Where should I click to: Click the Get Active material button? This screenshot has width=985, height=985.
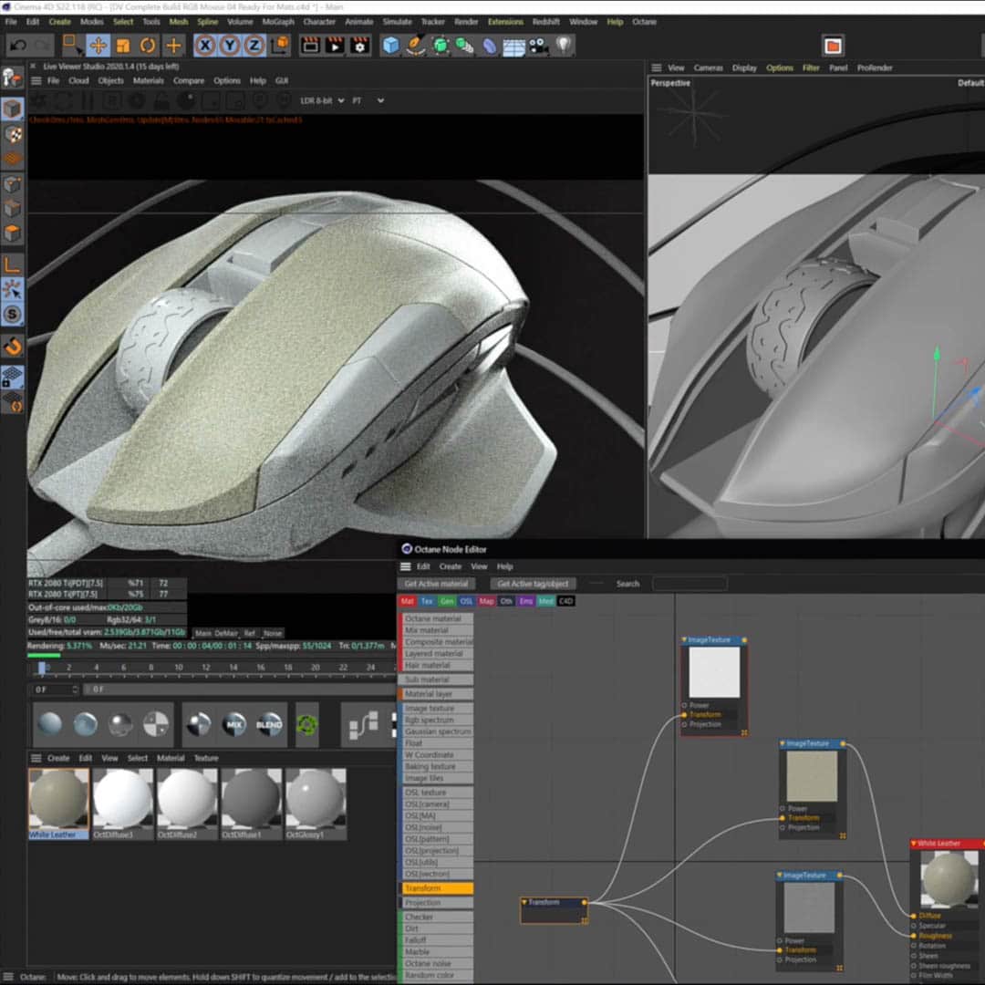point(436,584)
